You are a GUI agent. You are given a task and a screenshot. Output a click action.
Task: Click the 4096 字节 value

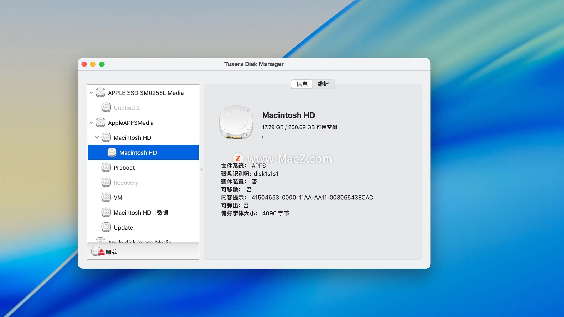(276, 213)
